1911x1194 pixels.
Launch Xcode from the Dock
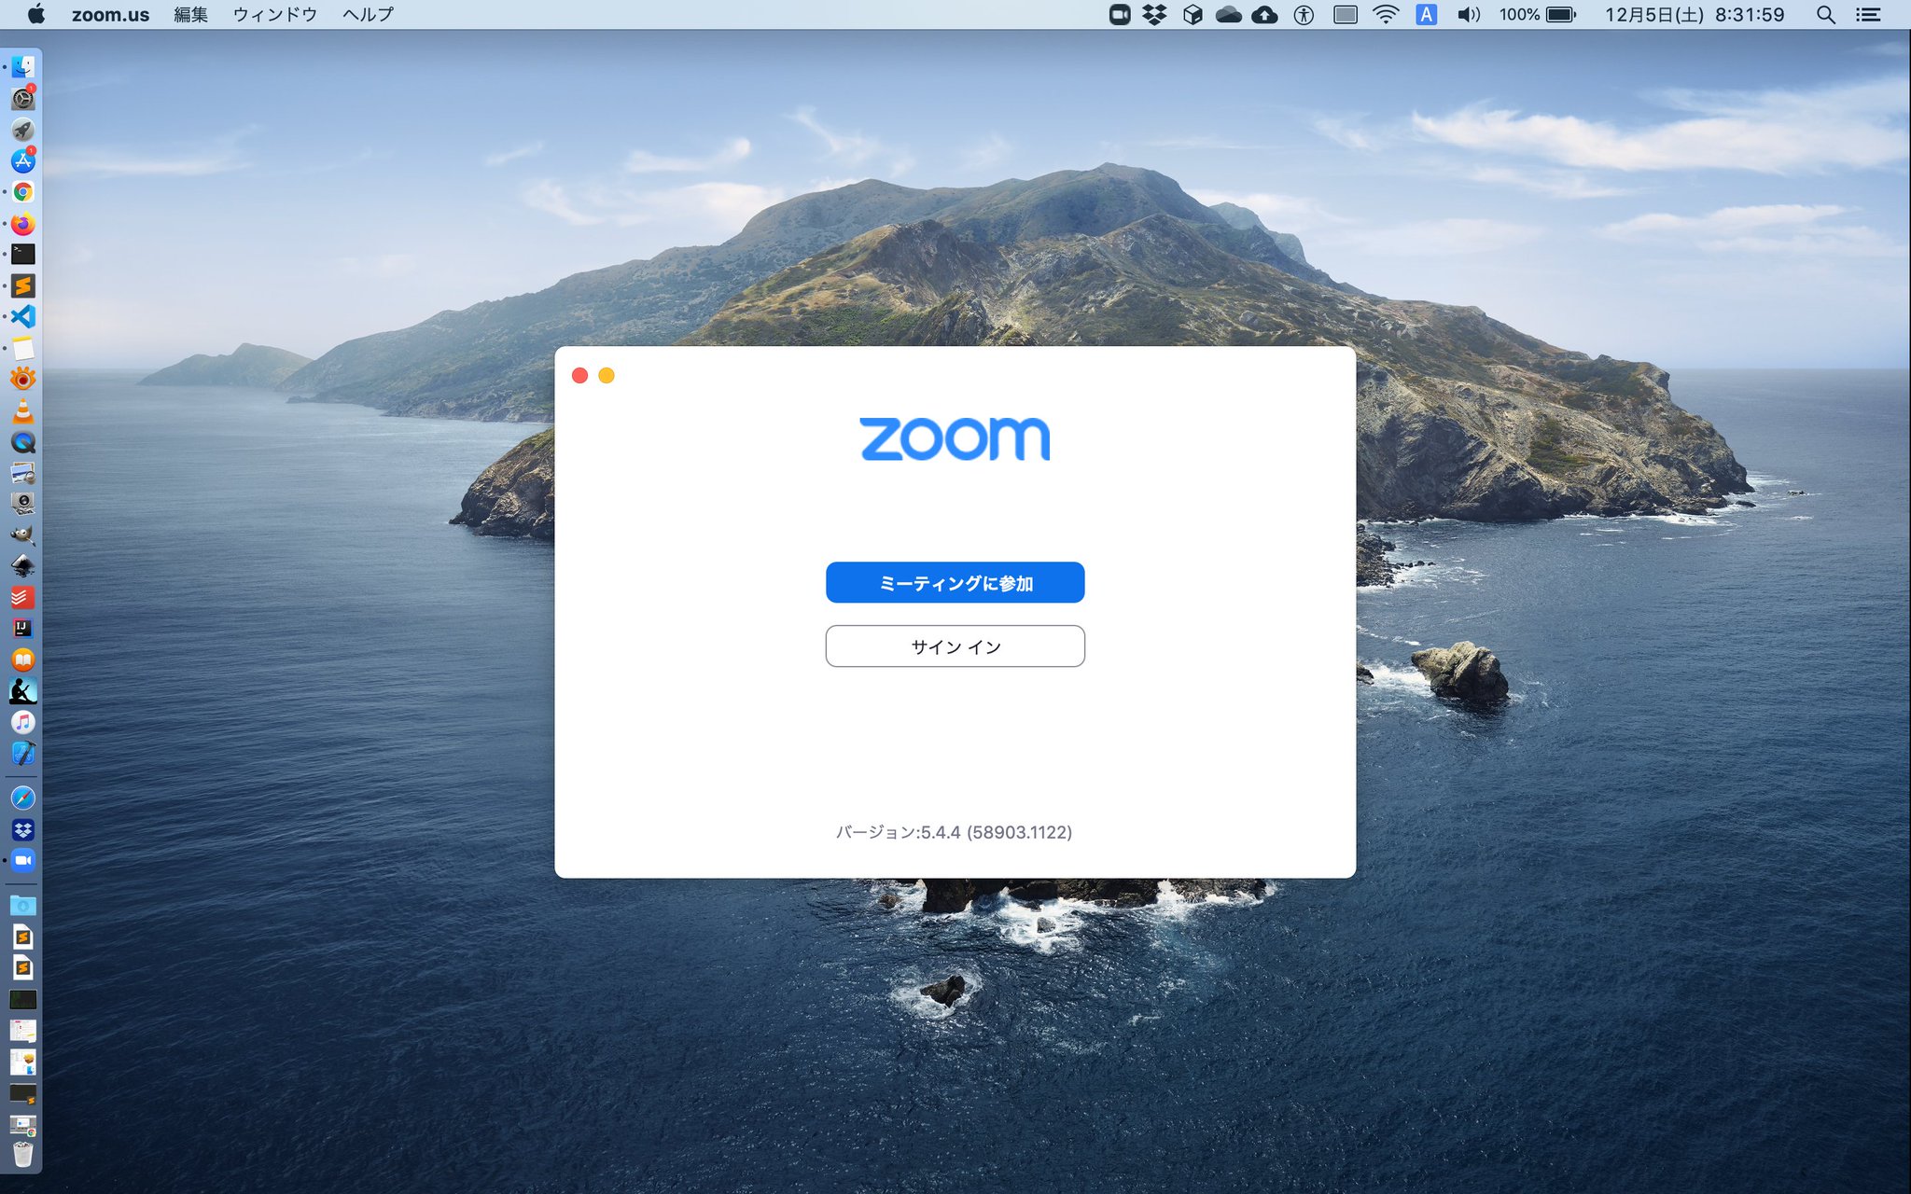coord(23,754)
